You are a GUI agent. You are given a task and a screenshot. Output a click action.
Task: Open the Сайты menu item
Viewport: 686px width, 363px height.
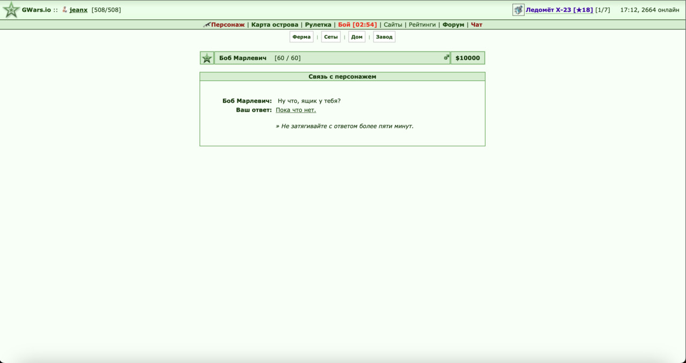[393, 25]
